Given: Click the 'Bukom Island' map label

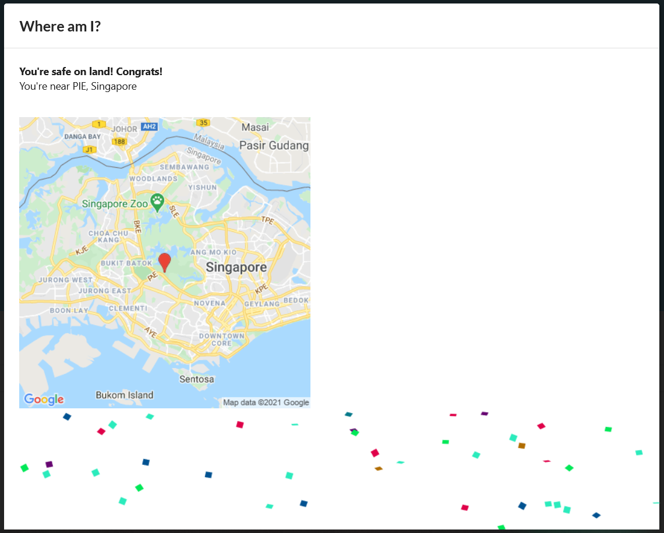Looking at the screenshot, I should [125, 395].
